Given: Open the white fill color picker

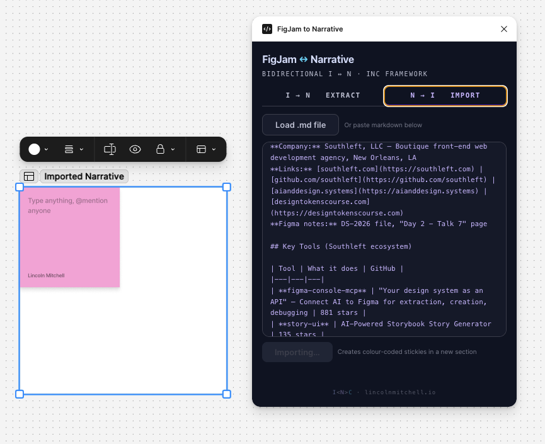Looking at the screenshot, I should (x=34, y=149).
